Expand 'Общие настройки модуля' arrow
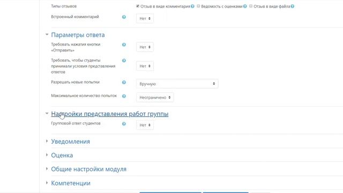This screenshot has height=193, width=343. (x=47, y=169)
